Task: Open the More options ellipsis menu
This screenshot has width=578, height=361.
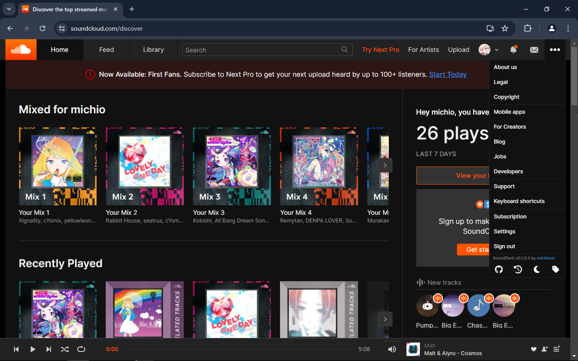Action: pos(555,50)
